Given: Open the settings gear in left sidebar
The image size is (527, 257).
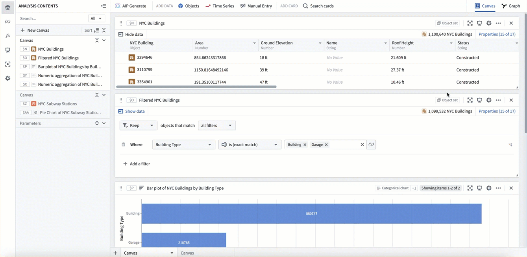Looking at the screenshot, I should (7, 78).
